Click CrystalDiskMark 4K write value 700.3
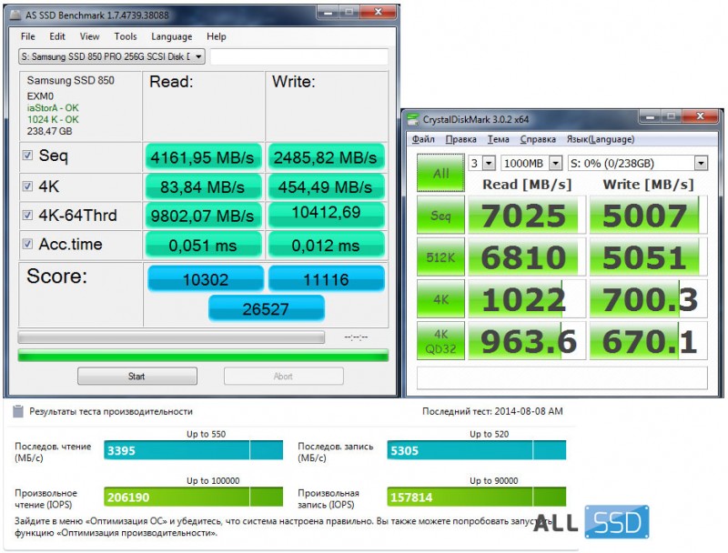728x553 pixels. click(648, 299)
